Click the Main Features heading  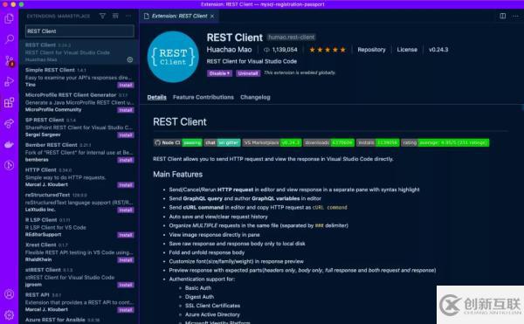pos(178,175)
